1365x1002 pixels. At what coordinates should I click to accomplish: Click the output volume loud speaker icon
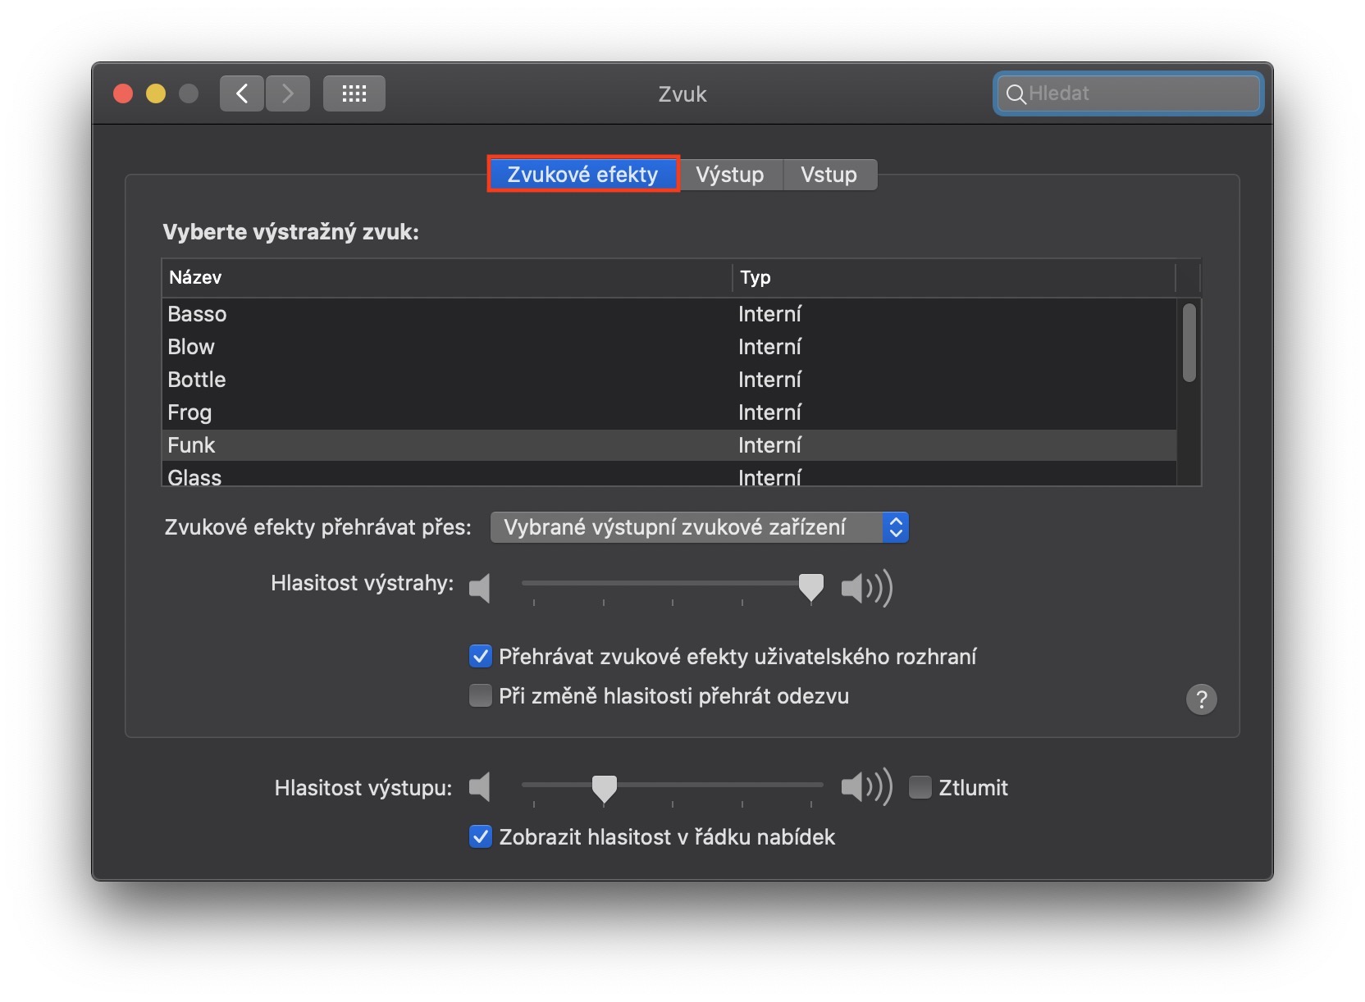(866, 787)
